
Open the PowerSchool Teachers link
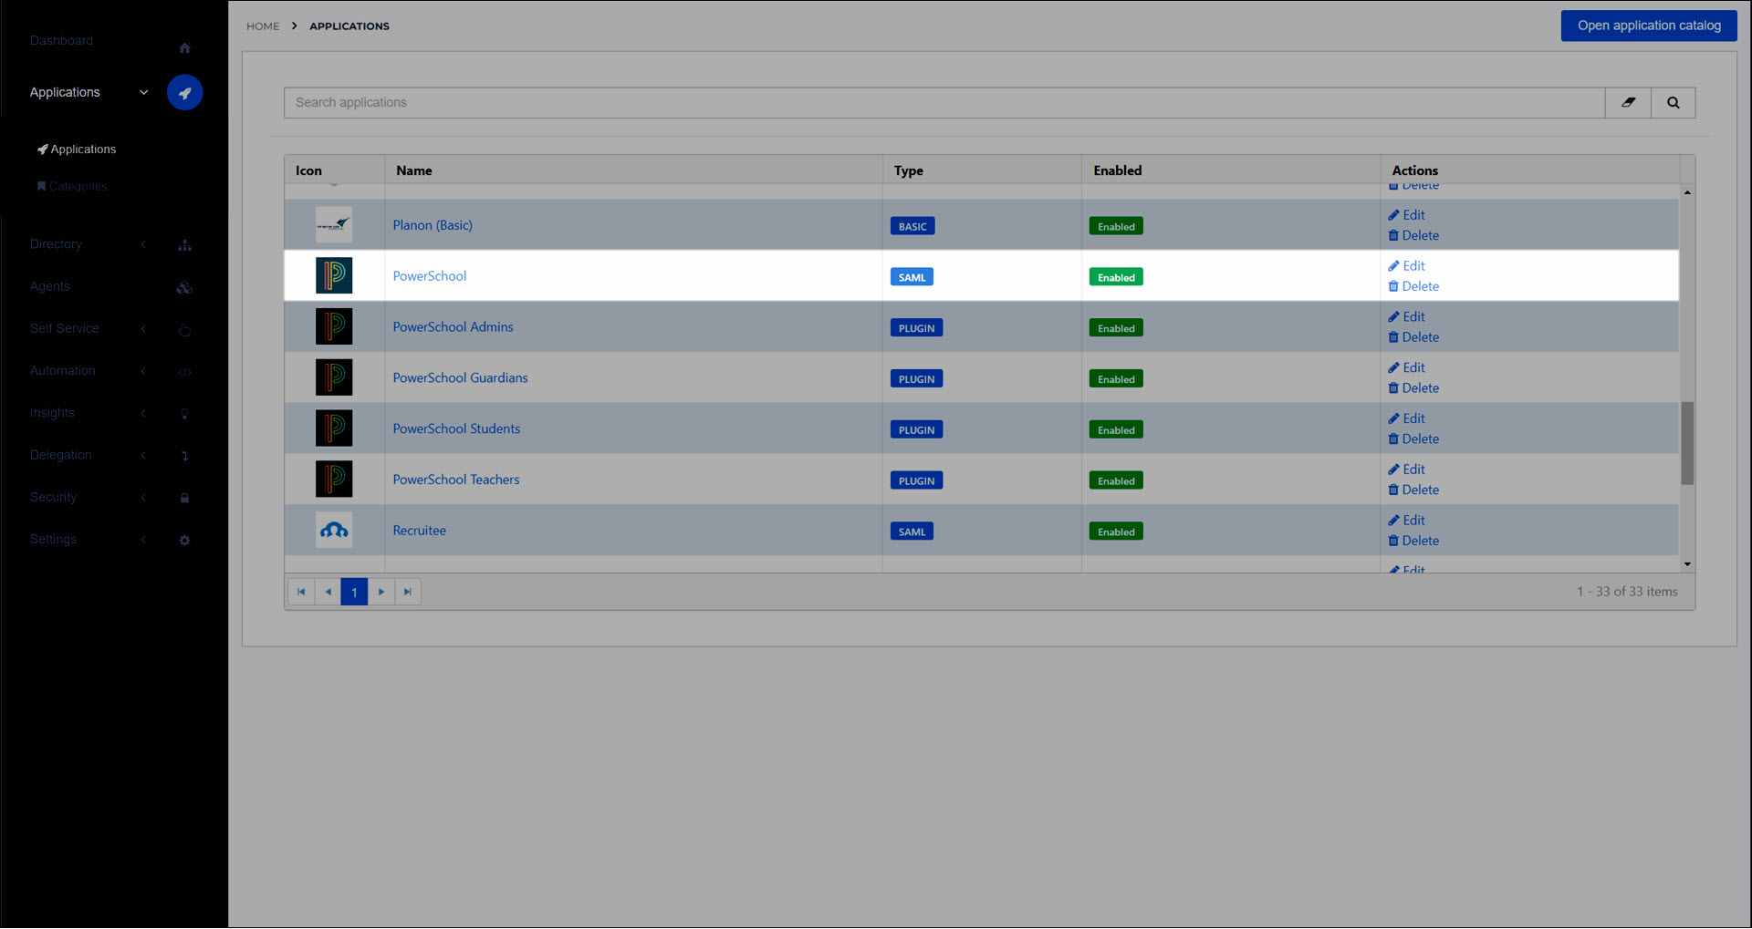[x=456, y=480]
